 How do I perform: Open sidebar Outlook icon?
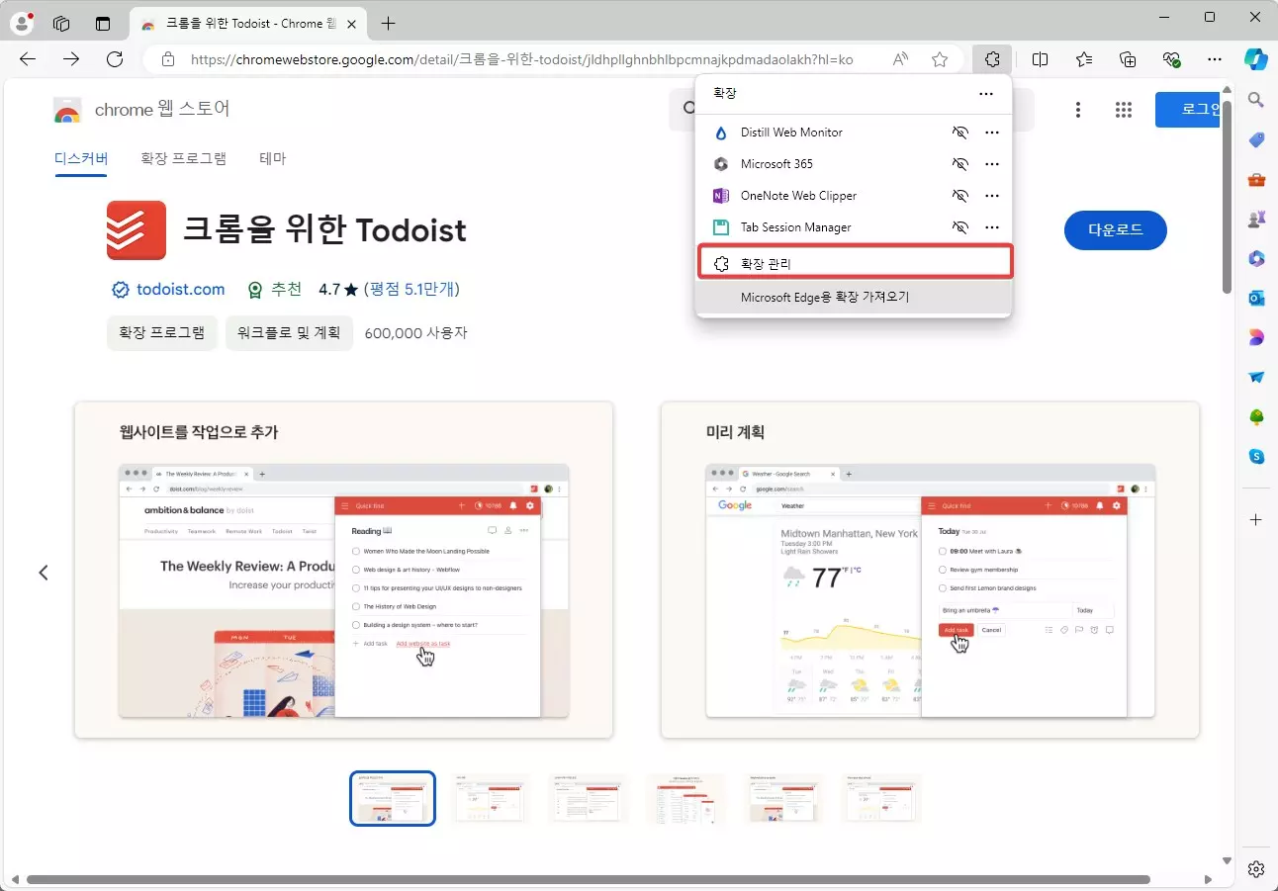point(1256,298)
